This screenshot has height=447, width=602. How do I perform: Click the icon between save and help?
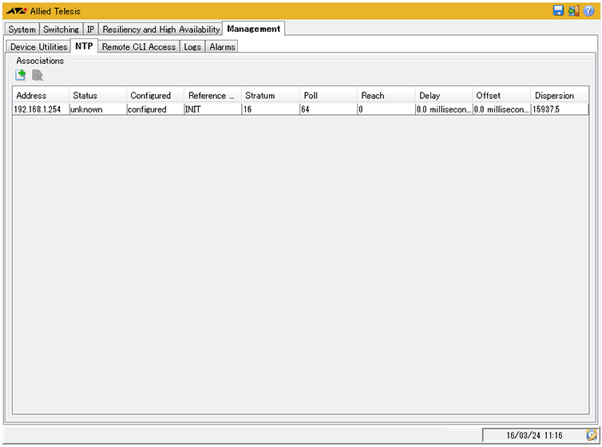[573, 10]
